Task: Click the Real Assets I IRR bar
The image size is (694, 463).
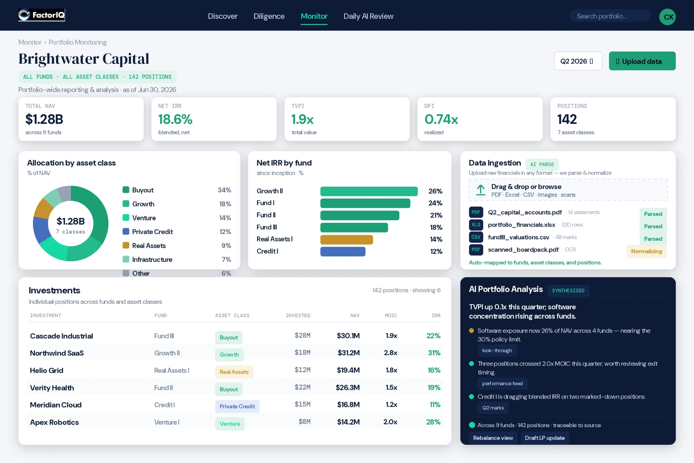Action: (x=346, y=239)
